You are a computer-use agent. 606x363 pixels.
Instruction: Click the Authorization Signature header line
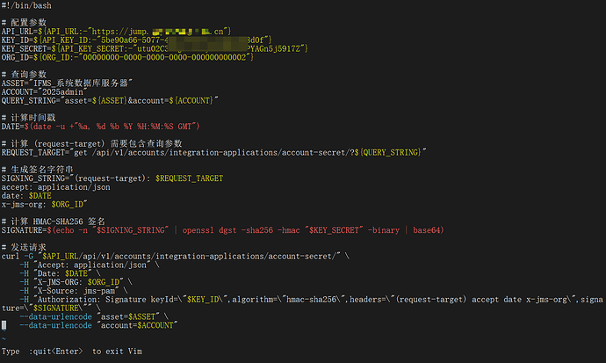307,299
